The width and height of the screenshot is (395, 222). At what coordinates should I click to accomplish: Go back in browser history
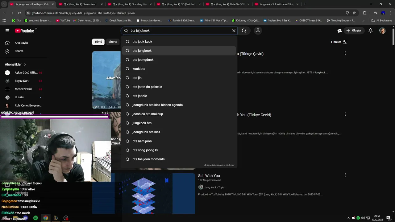pyautogui.click(x=4, y=13)
